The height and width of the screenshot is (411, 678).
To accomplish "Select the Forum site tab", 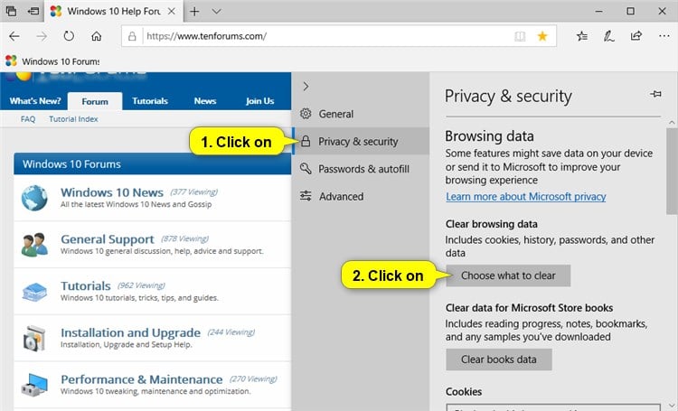I will tap(95, 101).
